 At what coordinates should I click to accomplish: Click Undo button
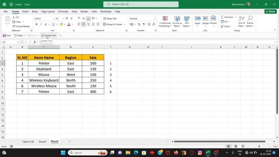point(18,35)
